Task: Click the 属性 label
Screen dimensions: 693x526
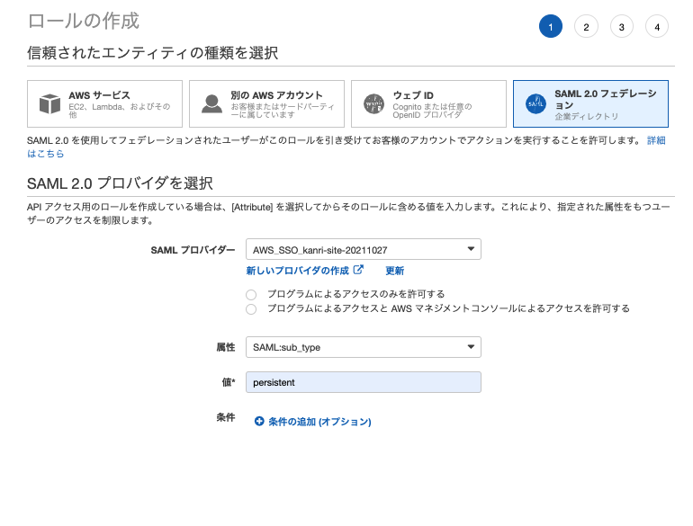Action: pos(225,348)
